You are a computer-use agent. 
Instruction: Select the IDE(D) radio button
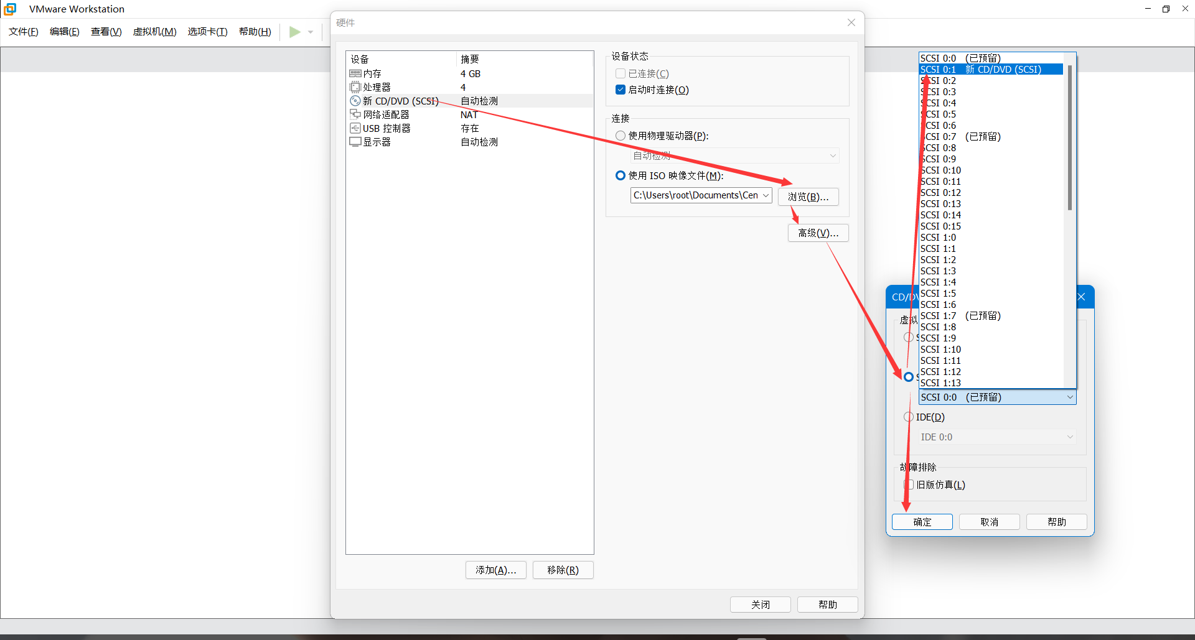tap(909, 417)
